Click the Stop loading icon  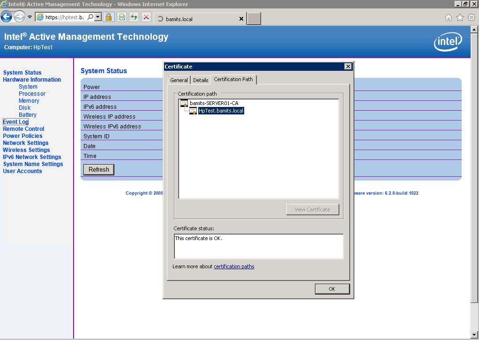[x=146, y=17]
